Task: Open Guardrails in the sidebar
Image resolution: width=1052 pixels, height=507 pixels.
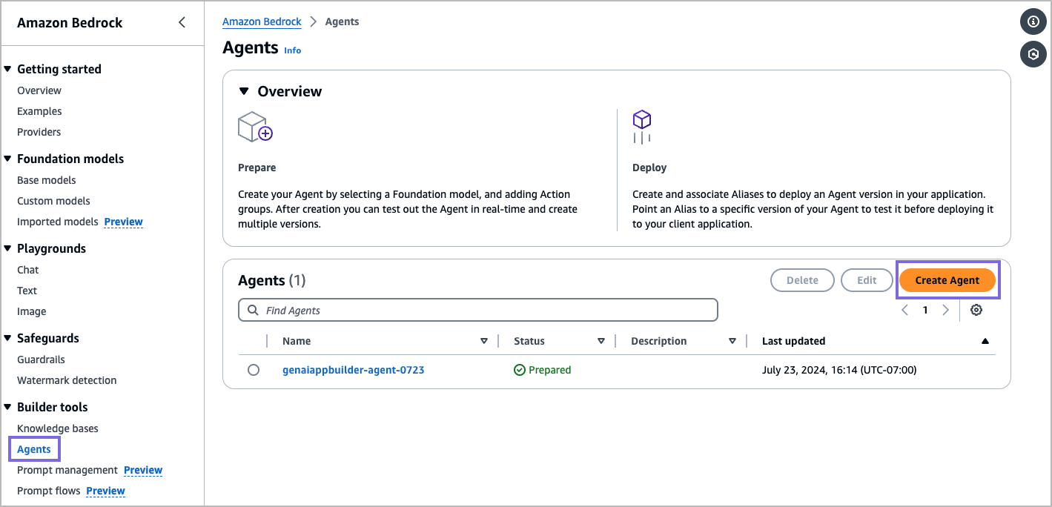Action: pos(41,359)
